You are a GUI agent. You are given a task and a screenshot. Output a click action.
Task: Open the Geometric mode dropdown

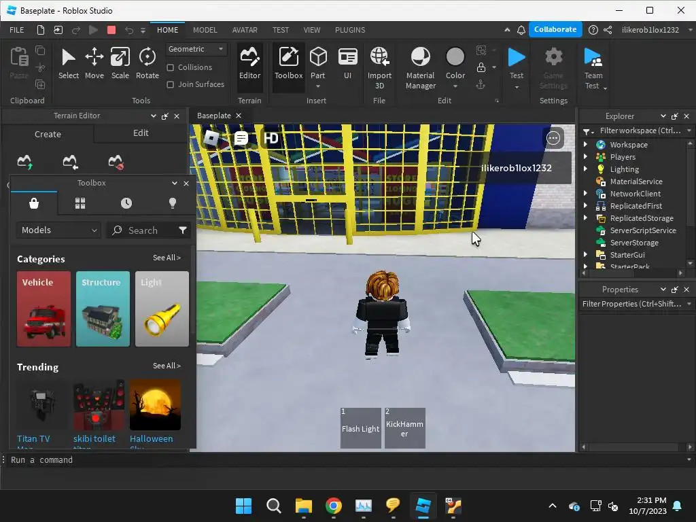coord(196,49)
